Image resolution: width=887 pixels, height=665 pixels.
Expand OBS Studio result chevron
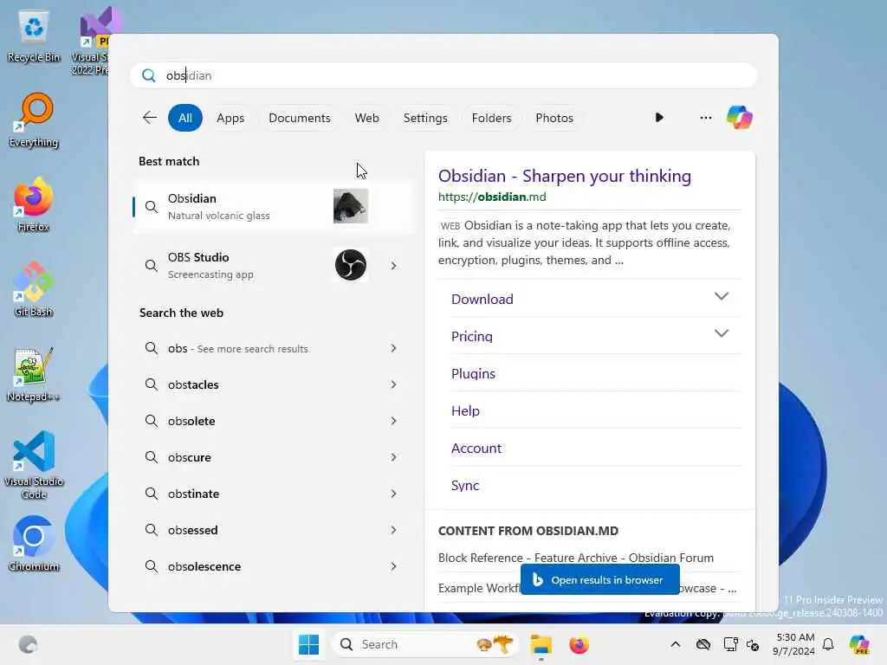click(393, 265)
